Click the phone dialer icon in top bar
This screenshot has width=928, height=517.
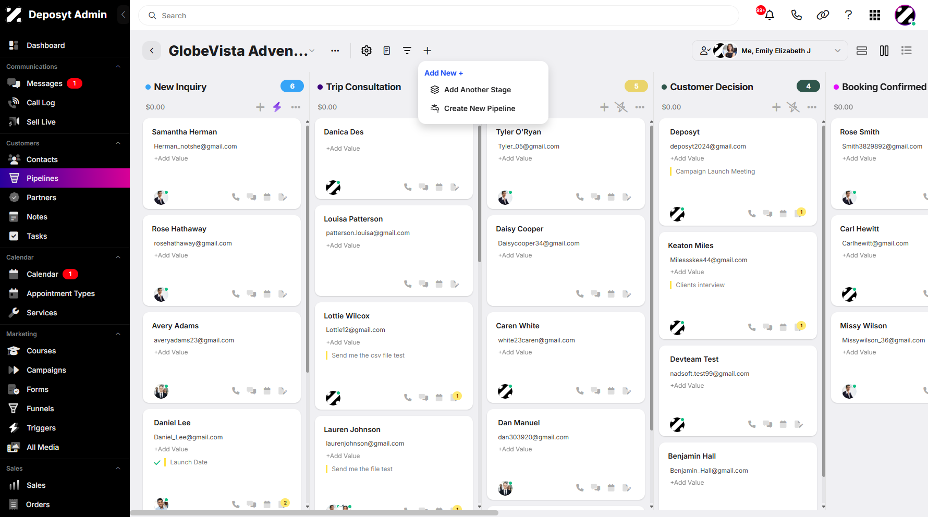point(796,15)
